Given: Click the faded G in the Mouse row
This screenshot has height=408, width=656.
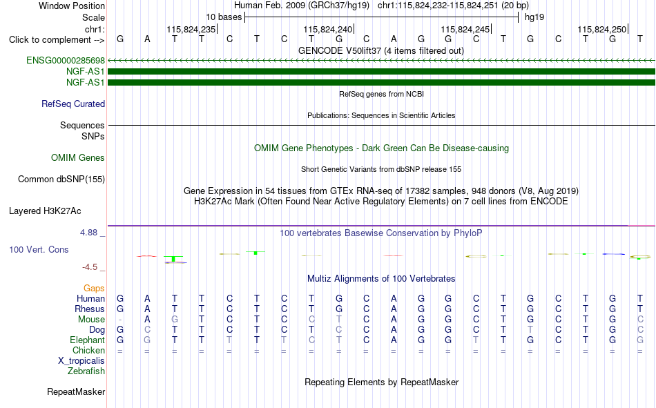Looking at the screenshot, I should tap(175, 319).
